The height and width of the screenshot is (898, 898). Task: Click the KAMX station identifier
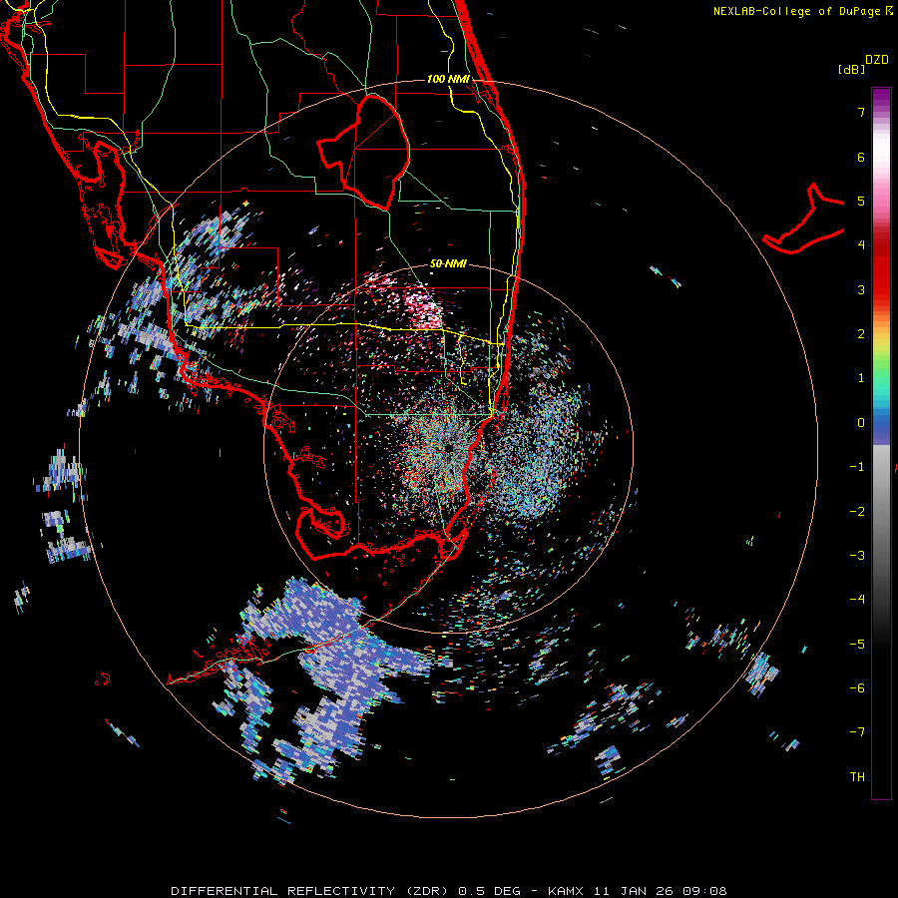pyautogui.click(x=566, y=891)
